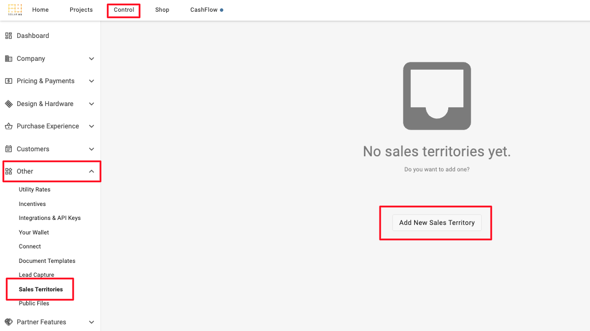Click the 'No sales territories yet.' heading

click(437, 151)
